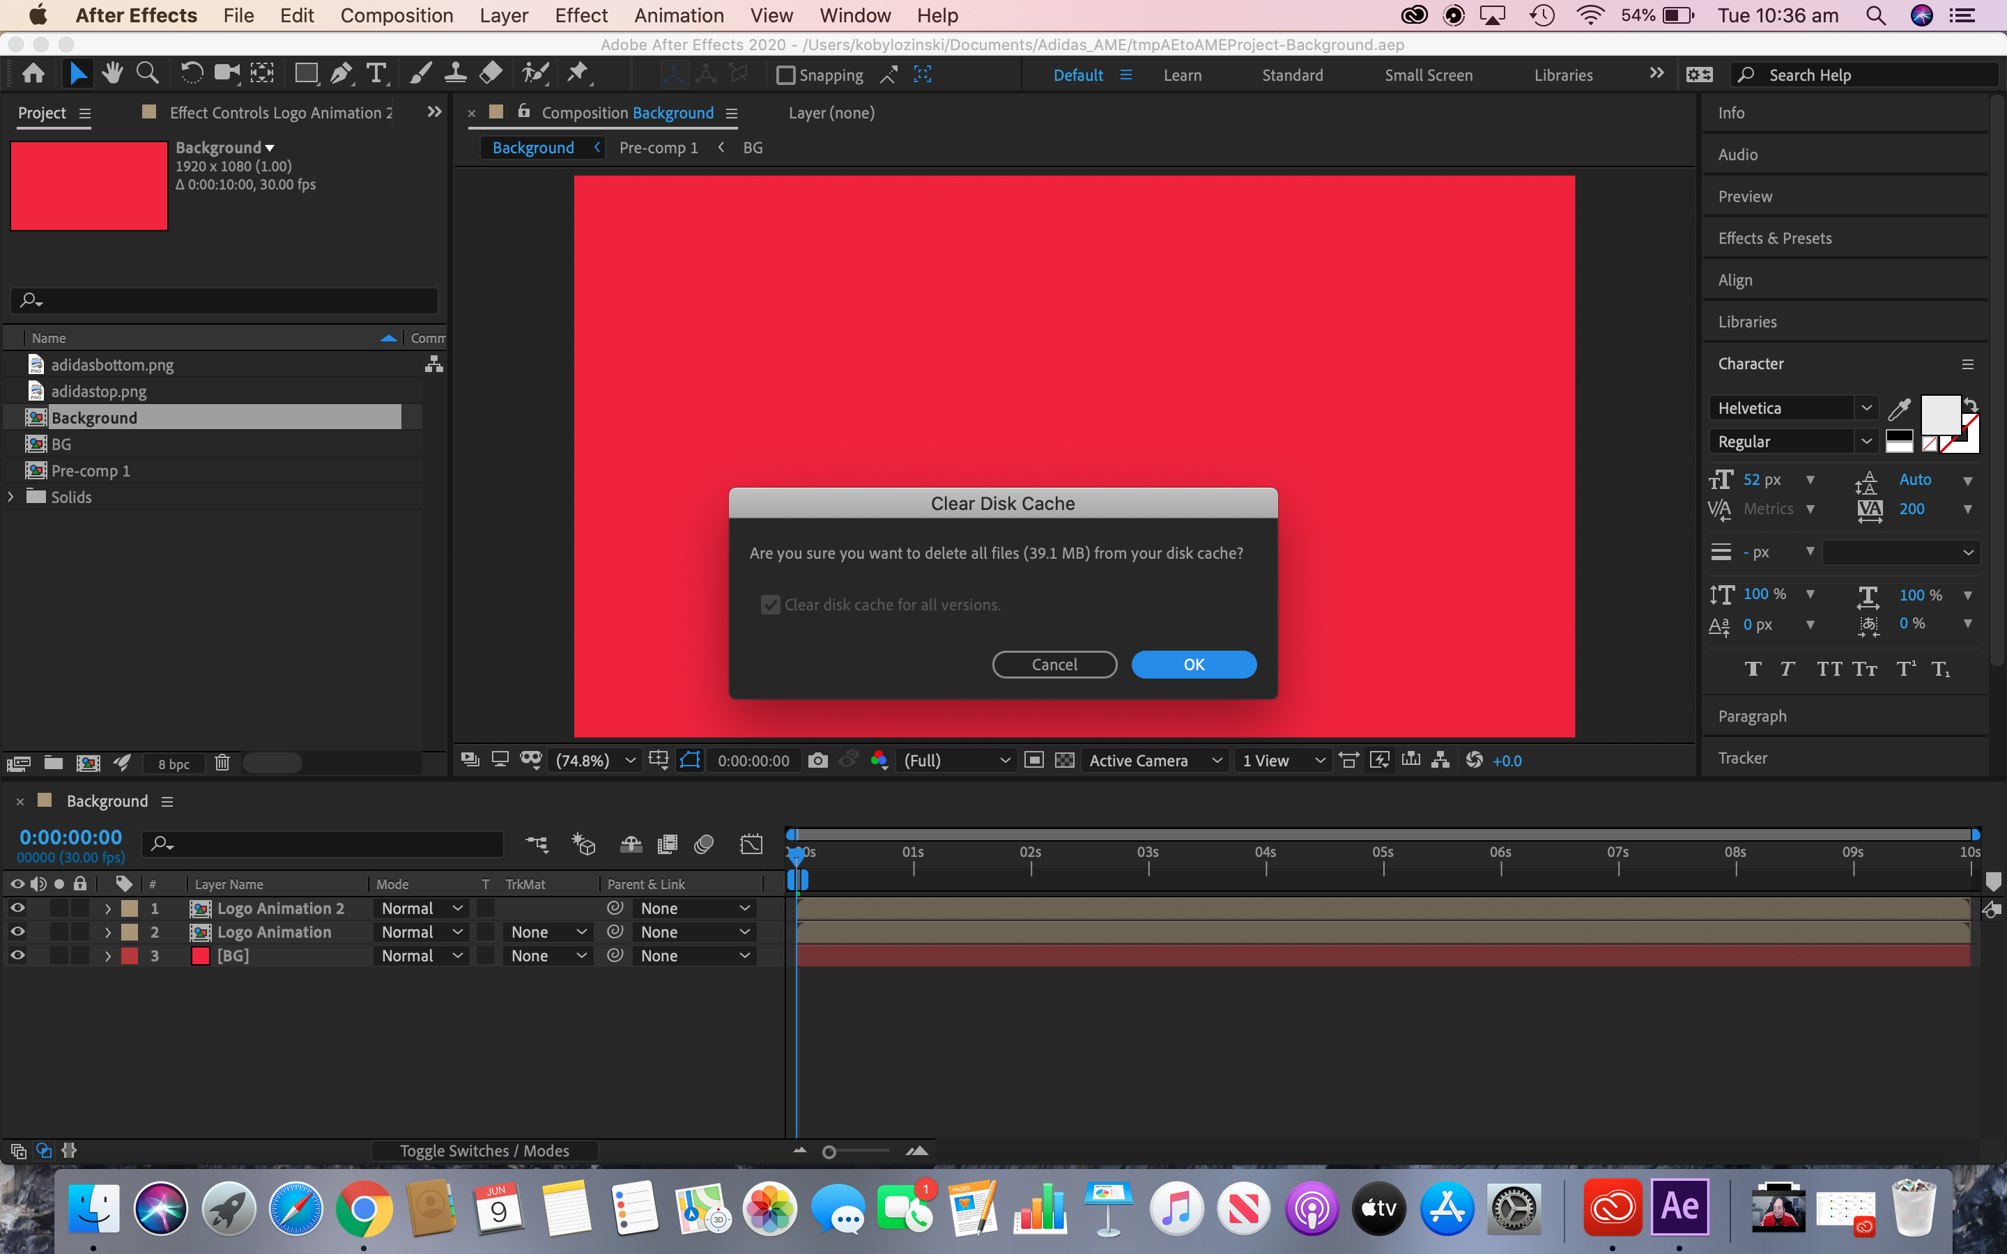Open the Graph Editor in the timeline
Viewport: 2007px width, 1254px height.
[x=752, y=844]
